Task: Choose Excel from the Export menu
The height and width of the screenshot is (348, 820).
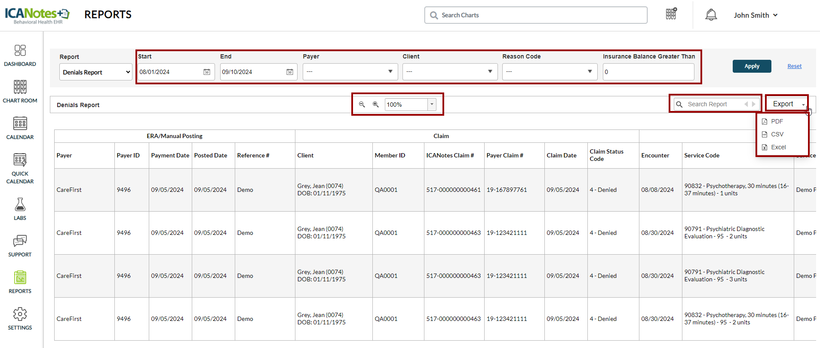Action: (778, 147)
